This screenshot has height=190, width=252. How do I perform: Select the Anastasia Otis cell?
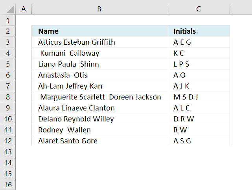coord(99,75)
